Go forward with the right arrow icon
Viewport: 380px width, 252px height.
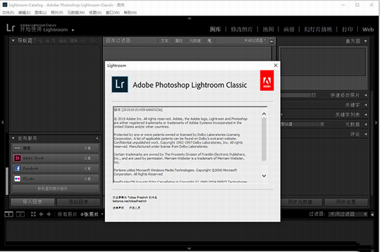pyautogui.click(x=49, y=214)
